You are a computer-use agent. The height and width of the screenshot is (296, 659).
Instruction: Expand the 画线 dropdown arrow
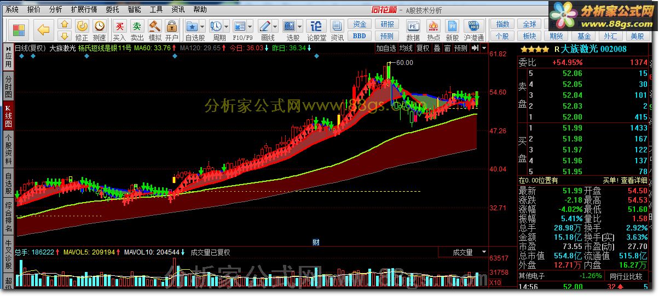click(275, 26)
